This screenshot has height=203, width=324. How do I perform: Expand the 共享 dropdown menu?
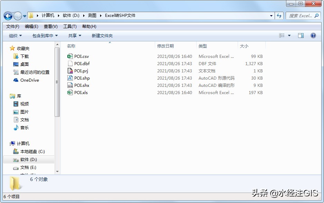pos(75,35)
